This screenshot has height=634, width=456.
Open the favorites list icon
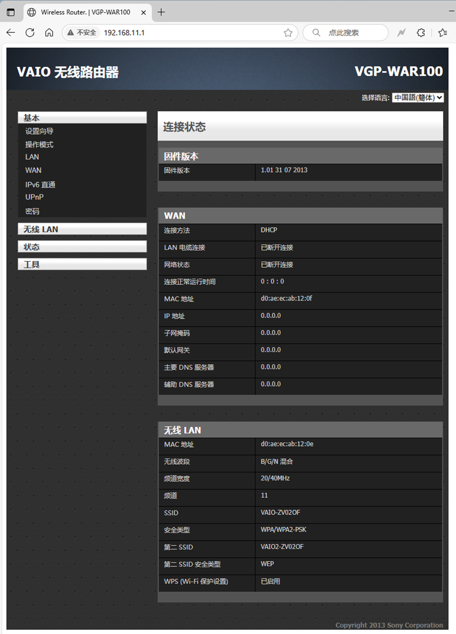tap(443, 32)
